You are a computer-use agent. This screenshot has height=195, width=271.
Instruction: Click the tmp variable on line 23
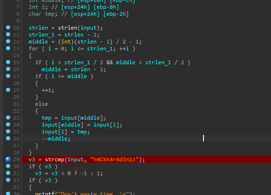pyautogui.click(x=46, y=118)
